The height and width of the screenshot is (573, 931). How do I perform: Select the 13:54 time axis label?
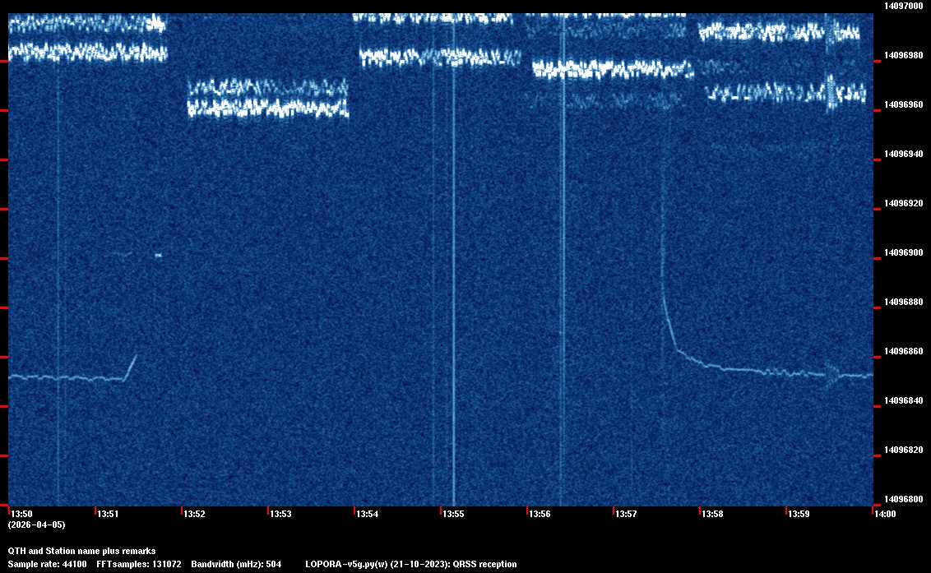[x=367, y=514]
